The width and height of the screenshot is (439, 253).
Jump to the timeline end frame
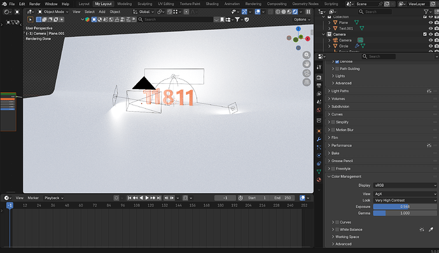coord(159,198)
